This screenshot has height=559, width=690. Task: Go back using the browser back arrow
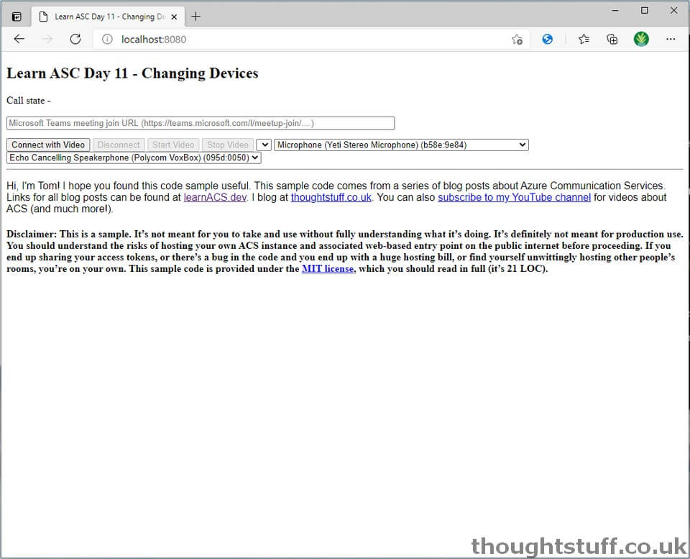19,39
